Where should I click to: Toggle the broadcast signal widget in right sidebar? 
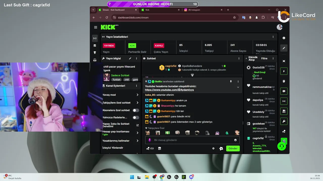coord(284,101)
